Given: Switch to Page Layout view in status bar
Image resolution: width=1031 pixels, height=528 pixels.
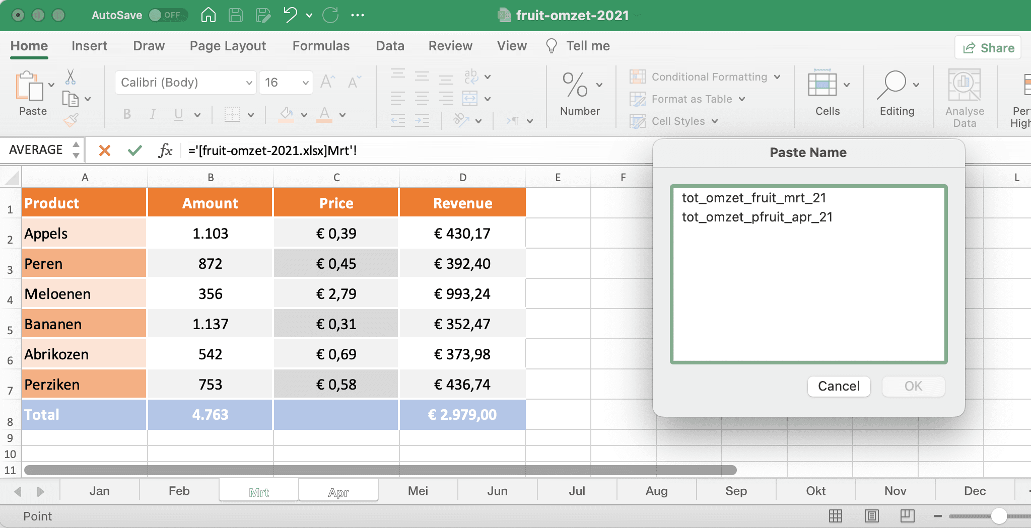Looking at the screenshot, I should [x=871, y=516].
